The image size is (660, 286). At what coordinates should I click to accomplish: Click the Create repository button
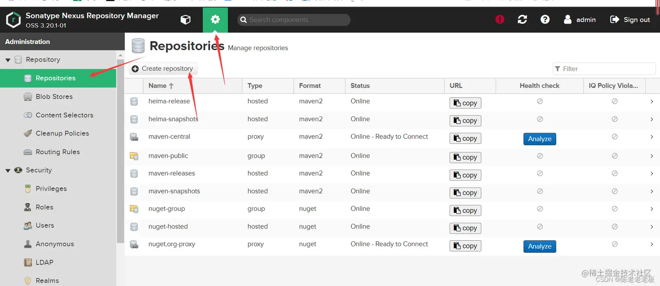[x=163, y=68]
